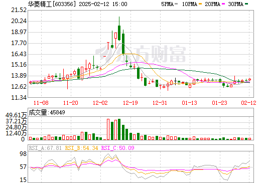Select the 01-13 date label
Viewport: 261px width, 183px height.
(x=190, y=103)
